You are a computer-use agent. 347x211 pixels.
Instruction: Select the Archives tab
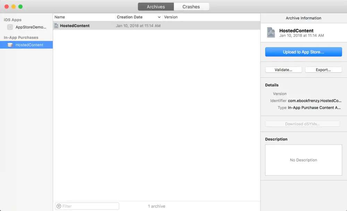click(155, 7)
